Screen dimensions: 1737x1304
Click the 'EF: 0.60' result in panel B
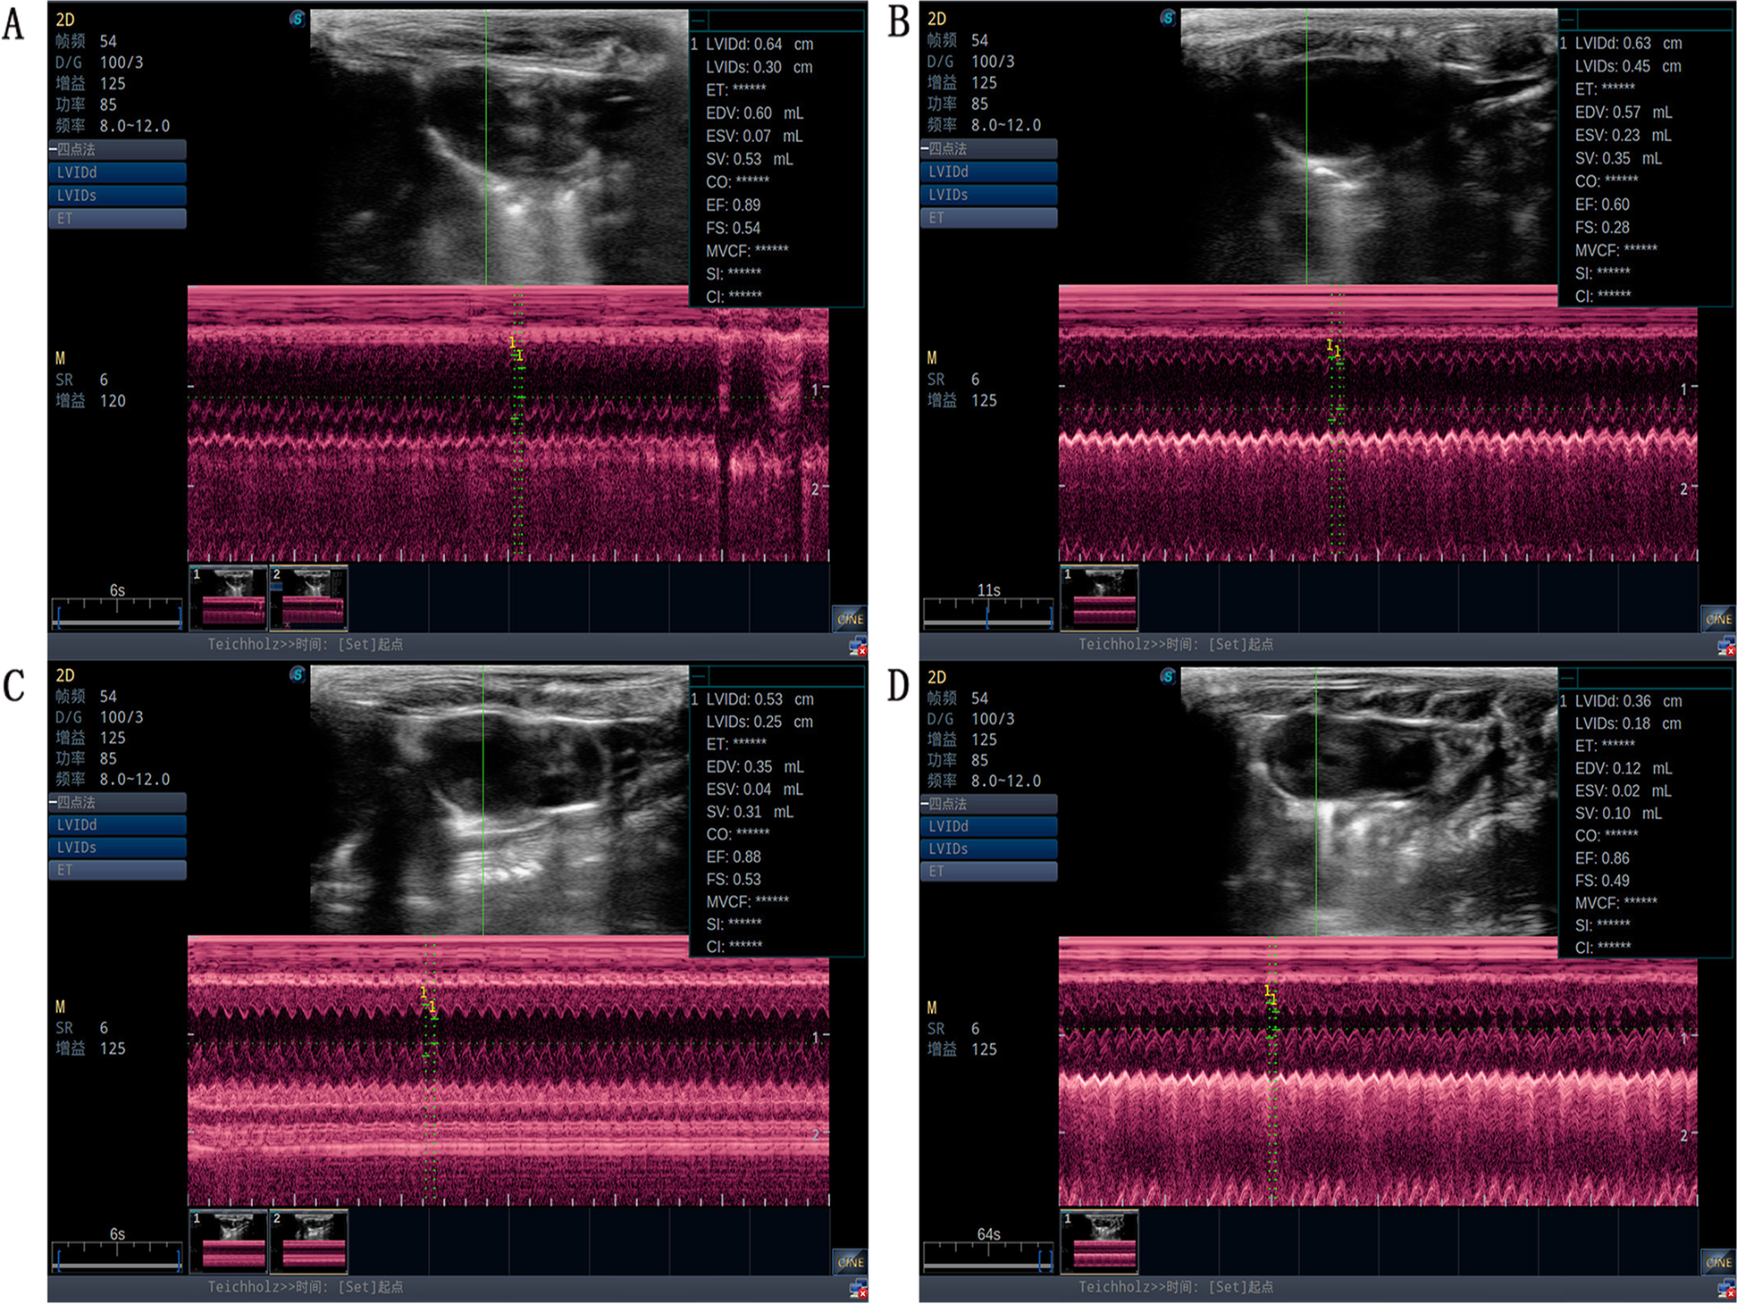click(1602, 204)
